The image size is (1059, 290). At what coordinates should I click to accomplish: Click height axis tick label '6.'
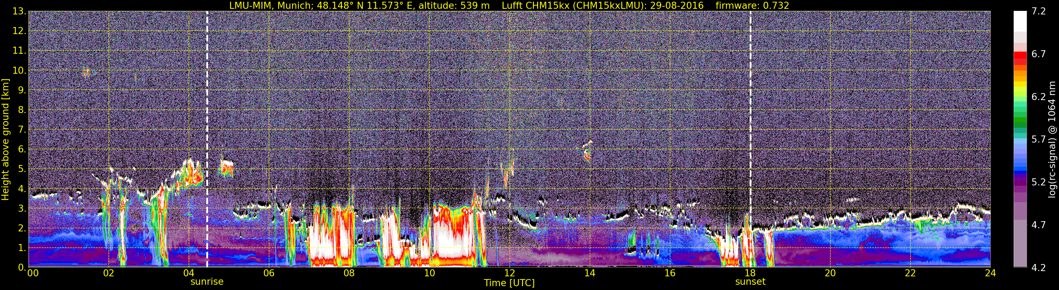click(22, 149)
